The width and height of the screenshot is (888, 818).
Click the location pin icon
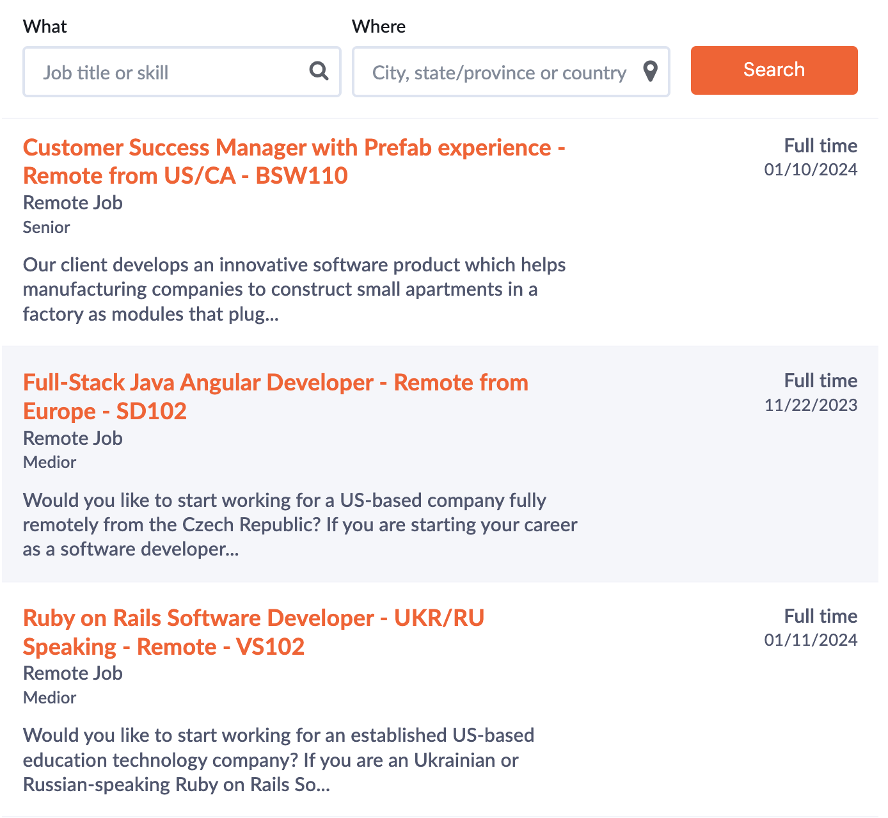(x=650, y=72)
